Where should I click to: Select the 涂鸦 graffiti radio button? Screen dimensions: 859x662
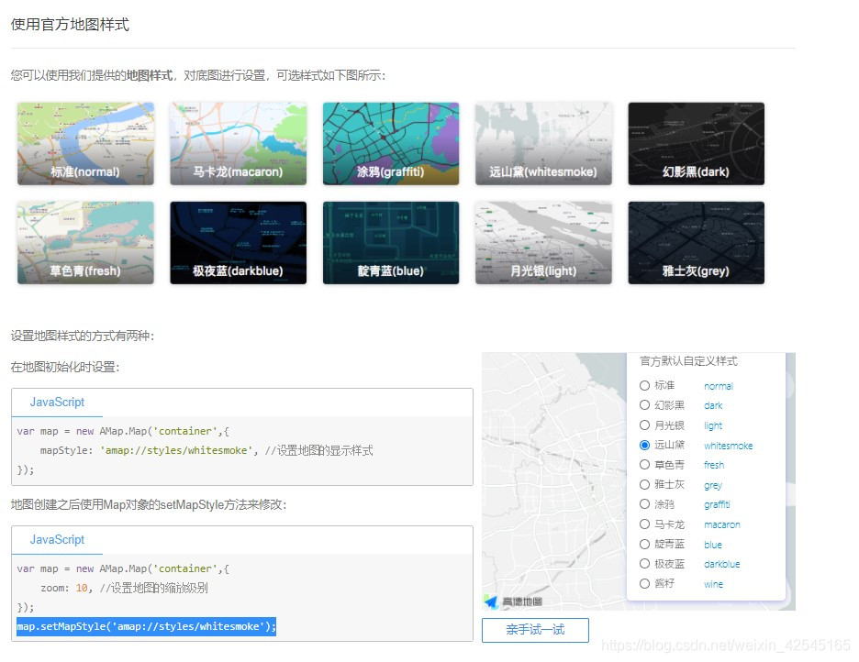click(x=644, y=504)
